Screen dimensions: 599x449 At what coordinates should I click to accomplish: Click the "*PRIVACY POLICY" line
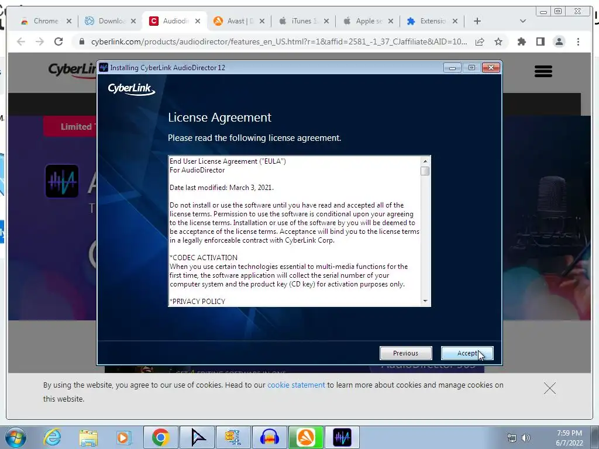pyautogui.click(x=198, y=301)
